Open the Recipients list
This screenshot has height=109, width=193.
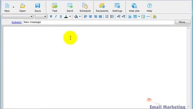[102, 8]
